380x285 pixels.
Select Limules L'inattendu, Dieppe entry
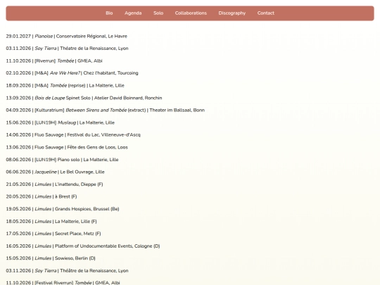click(x=54, y=184)
